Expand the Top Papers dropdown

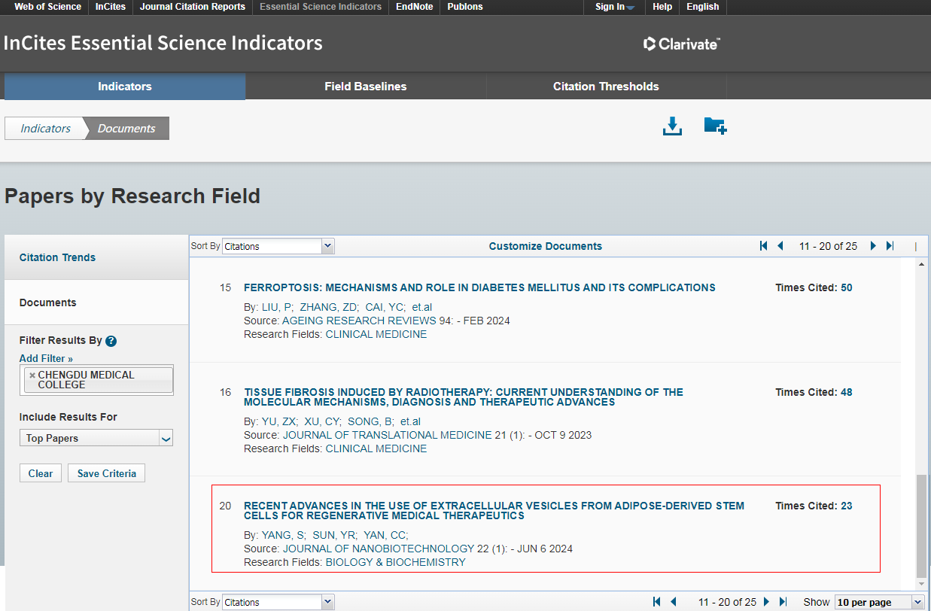(x=96, y=438)
